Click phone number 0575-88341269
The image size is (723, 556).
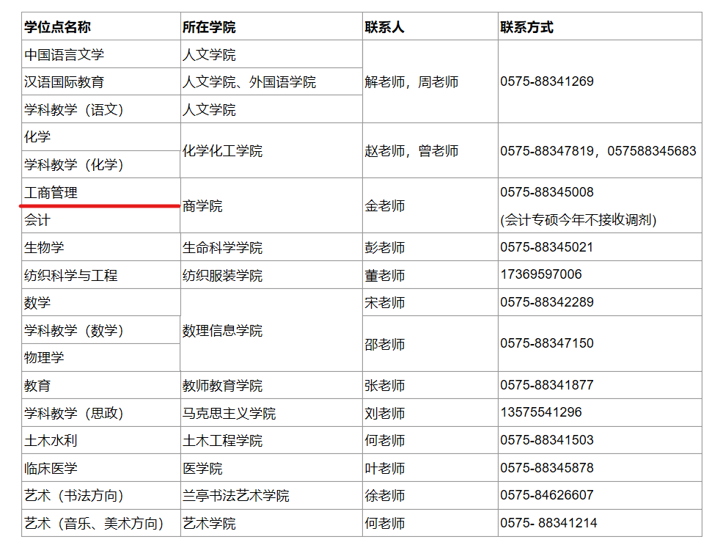click(x=547, y=81)
